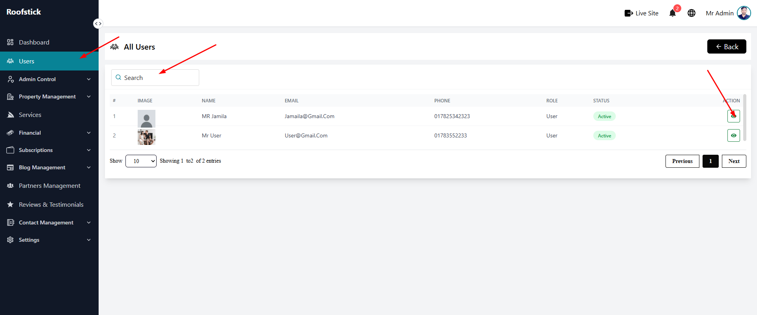The image size is (757, 315).
Task: Click the Dashboard grid icon
Action: [x=10, y=42]
